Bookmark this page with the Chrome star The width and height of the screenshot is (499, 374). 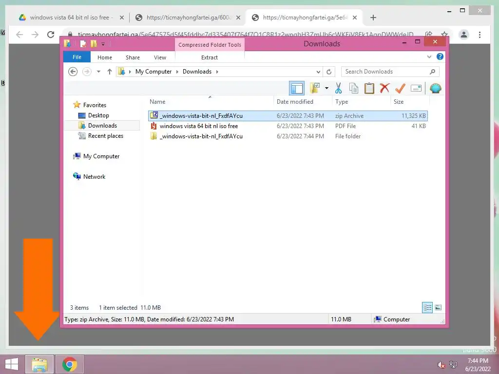(444, 34)
